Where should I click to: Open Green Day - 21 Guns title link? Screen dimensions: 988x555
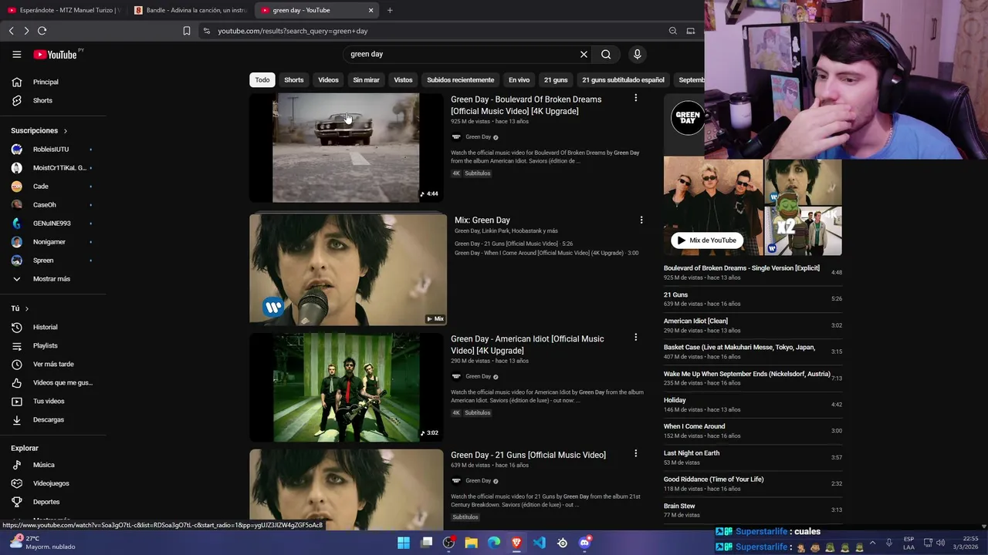pyautogui.click(x=528, y=455)
